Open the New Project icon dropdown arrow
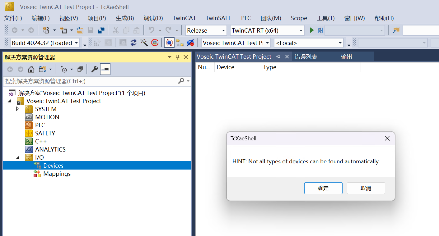 pos(54,30)
